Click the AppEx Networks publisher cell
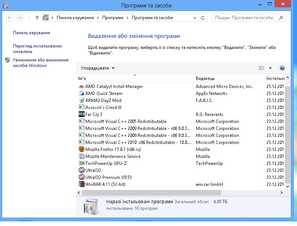Viewport: 297px width, 226px height. tap(211, 93)
